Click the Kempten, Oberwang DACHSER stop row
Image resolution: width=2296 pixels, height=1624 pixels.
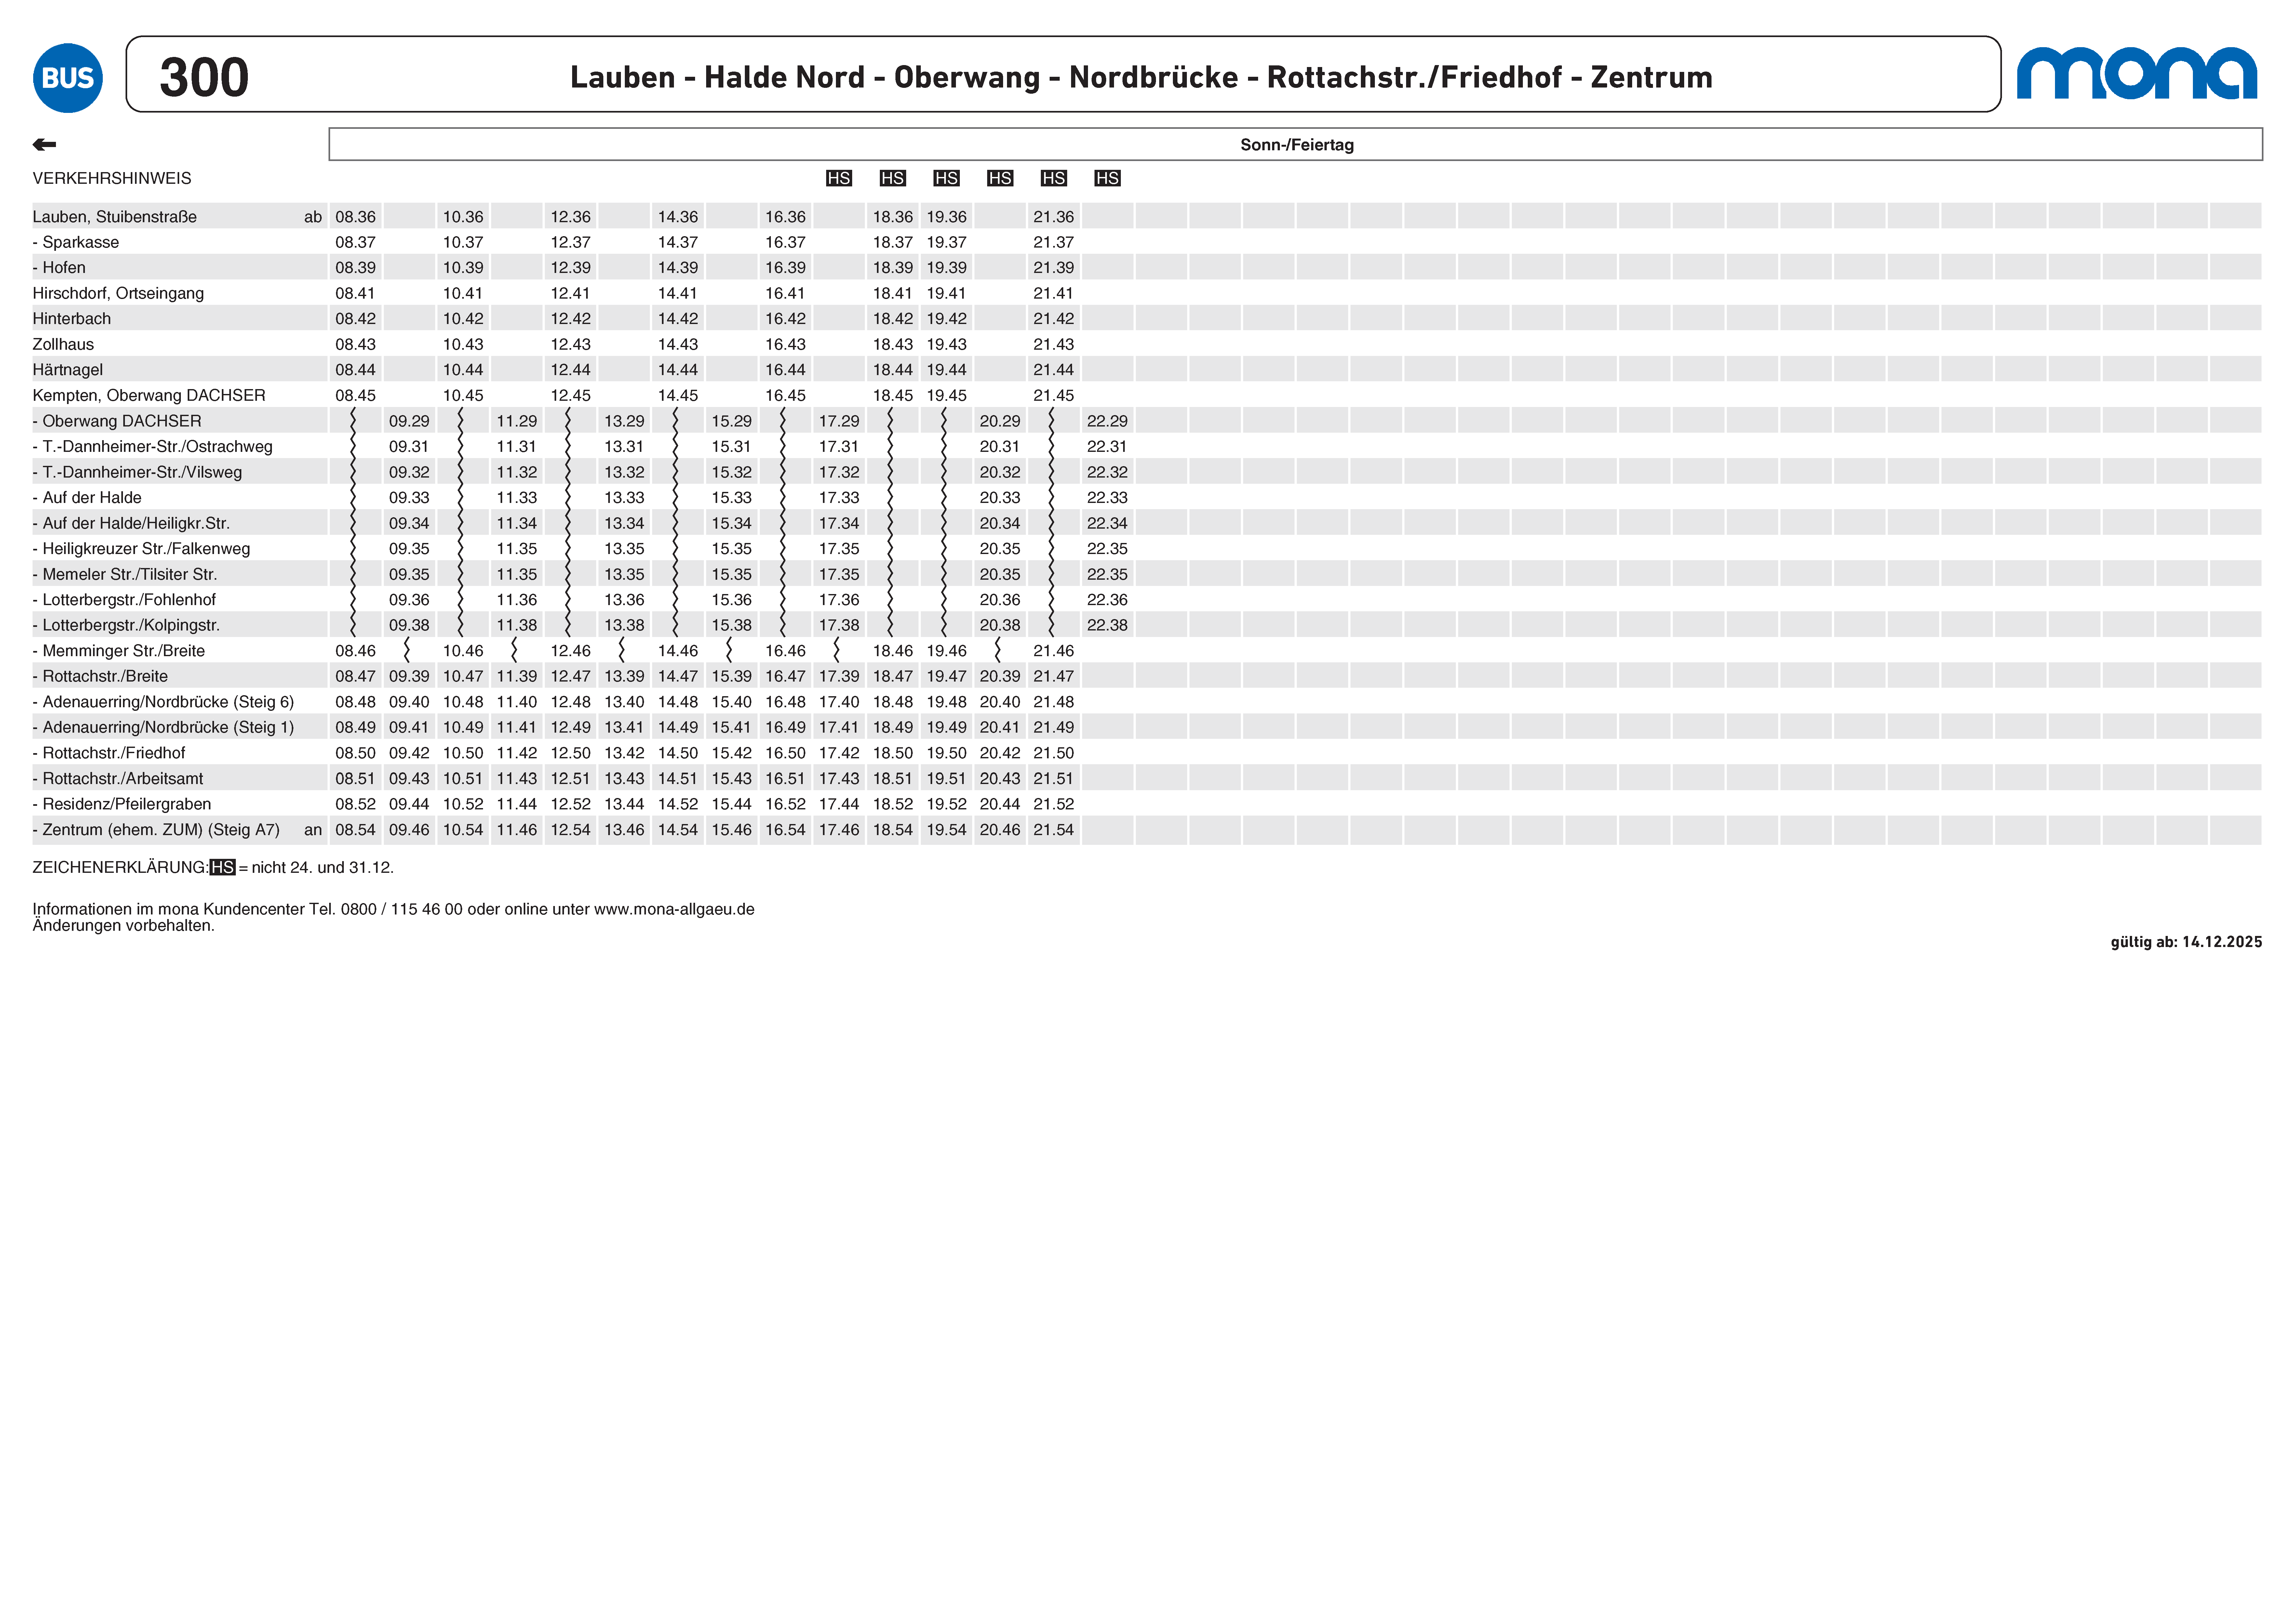click(149, 395)
